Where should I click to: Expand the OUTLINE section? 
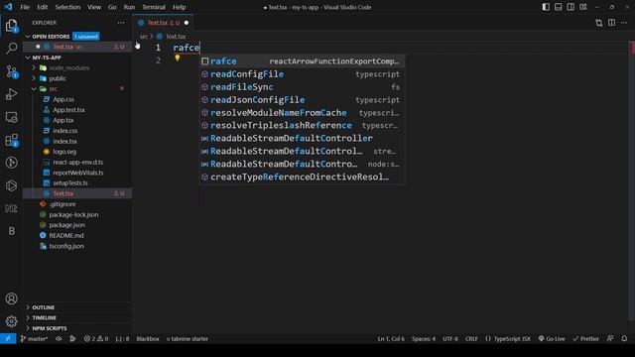77,307
